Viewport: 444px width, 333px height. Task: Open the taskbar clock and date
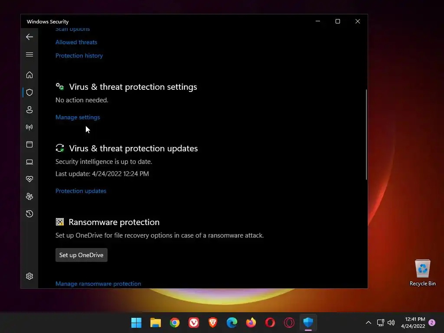pyautogui.click(x=413, y=323)
